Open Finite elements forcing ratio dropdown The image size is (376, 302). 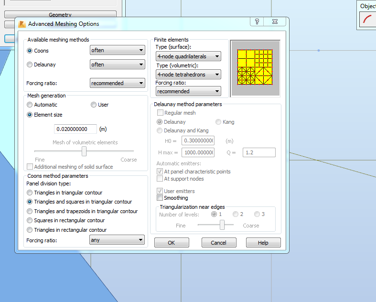click(188, 91)
